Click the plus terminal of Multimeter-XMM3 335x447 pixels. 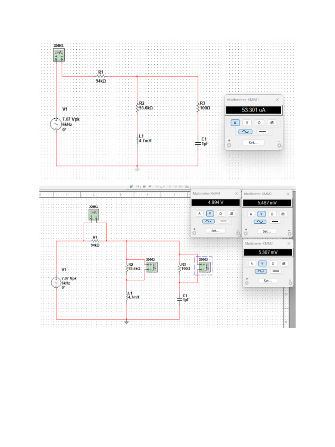point(247,283)
